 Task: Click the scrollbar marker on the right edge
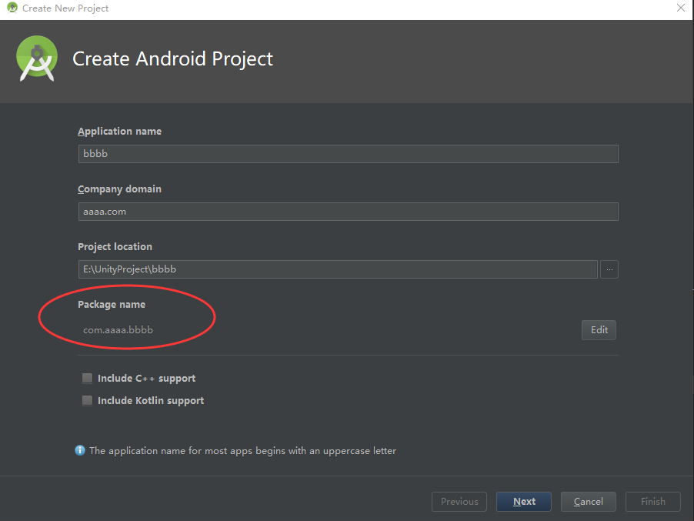pos(691,290)
